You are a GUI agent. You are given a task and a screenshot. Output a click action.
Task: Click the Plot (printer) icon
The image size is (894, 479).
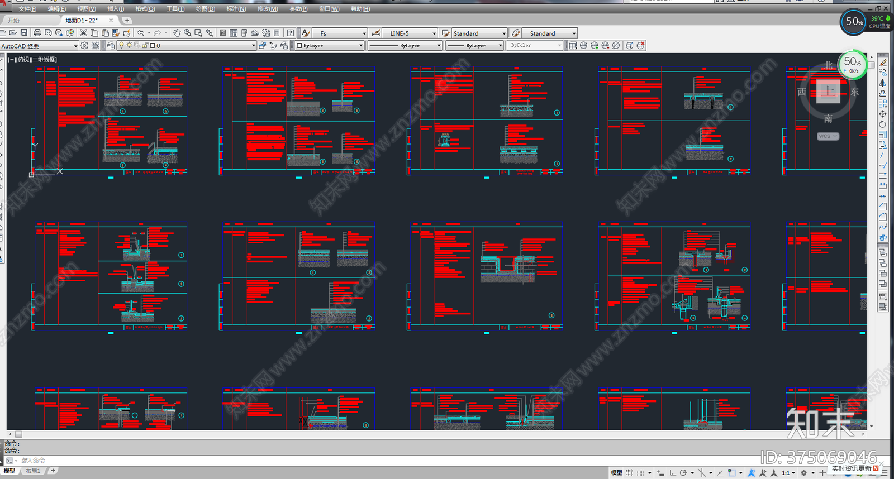click(x=37, y=33)
